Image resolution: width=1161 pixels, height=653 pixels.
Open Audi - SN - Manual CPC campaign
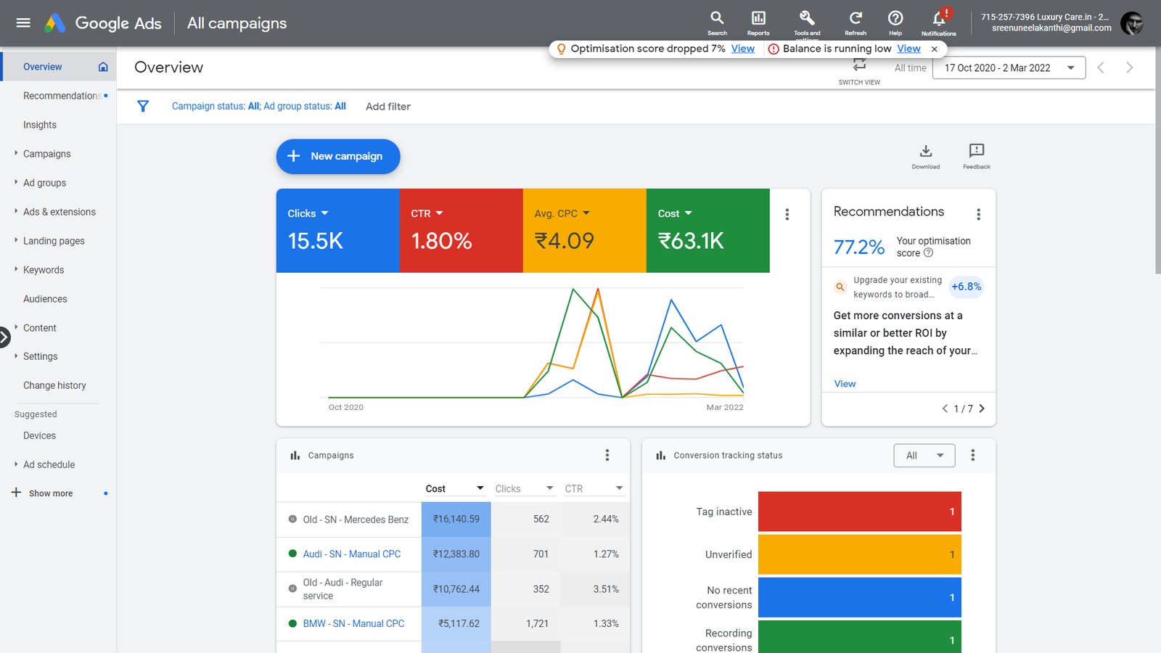[352, 554]
